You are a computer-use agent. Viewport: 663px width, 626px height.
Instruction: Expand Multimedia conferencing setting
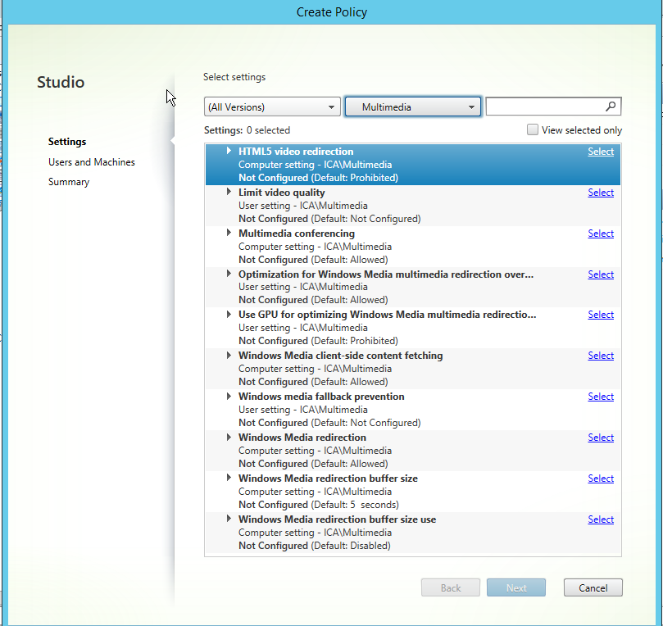point(229,233)
